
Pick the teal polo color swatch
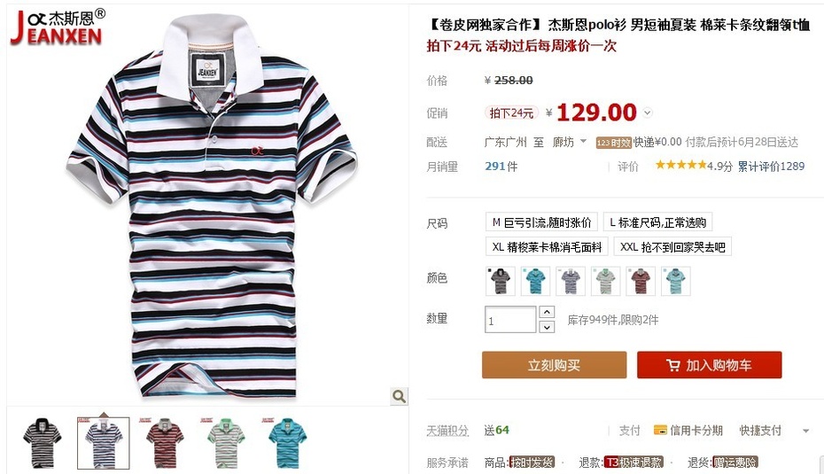point(535,281)
